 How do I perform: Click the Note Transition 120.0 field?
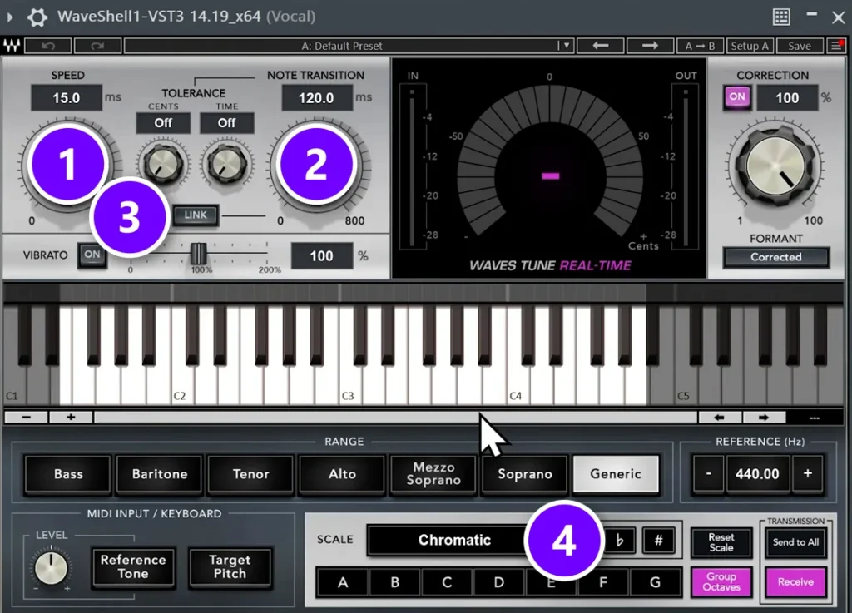(316, 98)
